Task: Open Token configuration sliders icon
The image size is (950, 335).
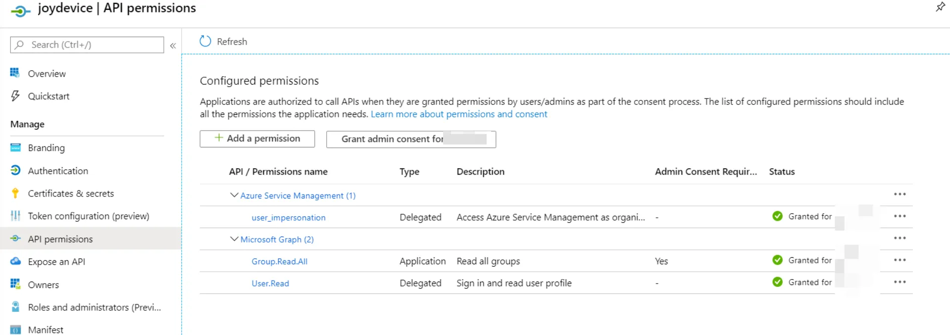Action: [x=15, y=216]
